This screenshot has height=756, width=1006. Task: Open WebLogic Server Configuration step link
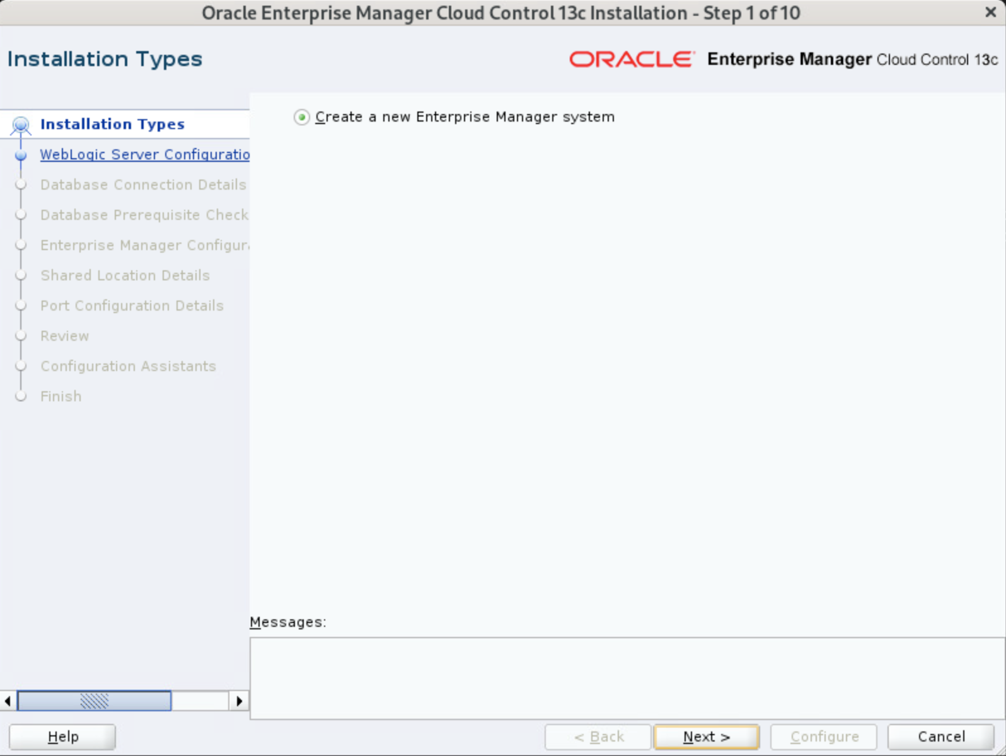(145, 154)
